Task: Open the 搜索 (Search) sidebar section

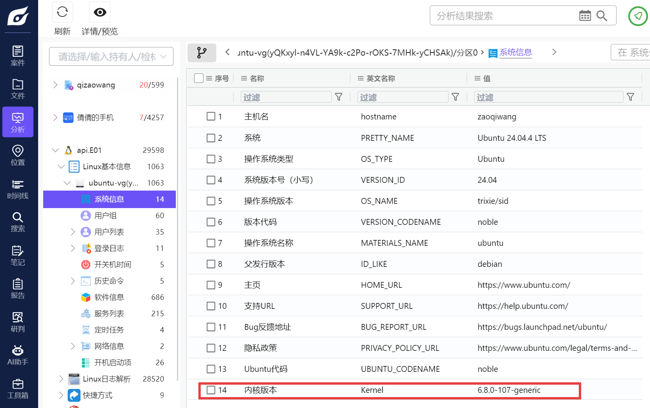Action: point(18,222)
